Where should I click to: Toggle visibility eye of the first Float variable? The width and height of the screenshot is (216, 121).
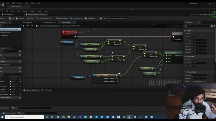click(x=20, y=81)
